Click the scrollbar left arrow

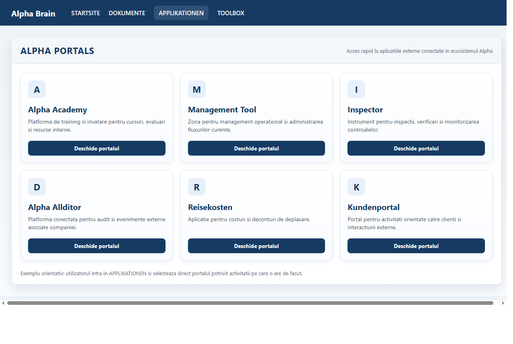(x=3, y=303)
